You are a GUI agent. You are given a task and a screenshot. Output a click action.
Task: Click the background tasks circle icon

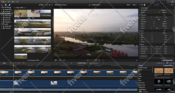17,2
